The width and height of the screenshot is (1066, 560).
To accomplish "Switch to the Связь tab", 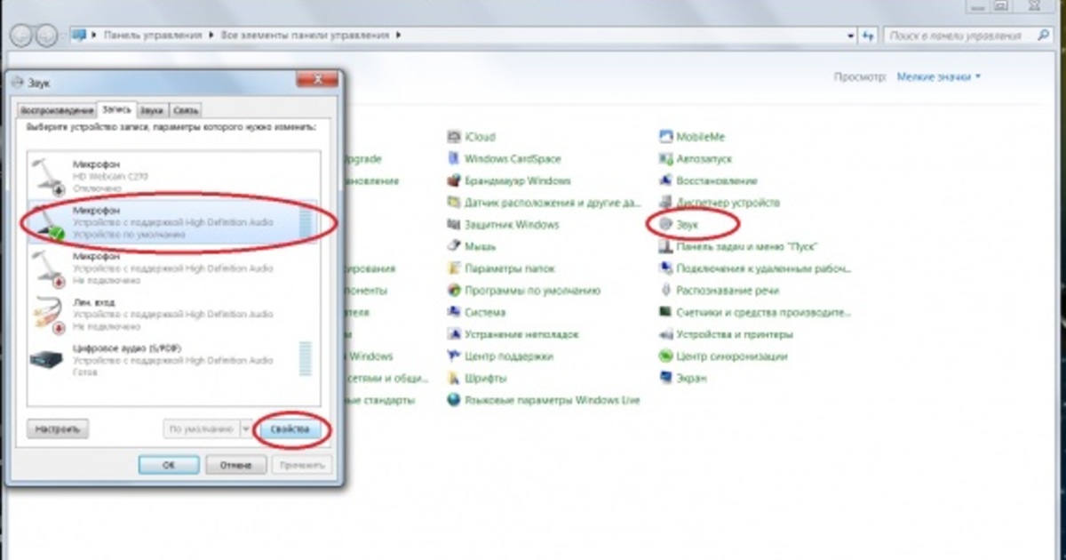I will click(x=187, y=111).
